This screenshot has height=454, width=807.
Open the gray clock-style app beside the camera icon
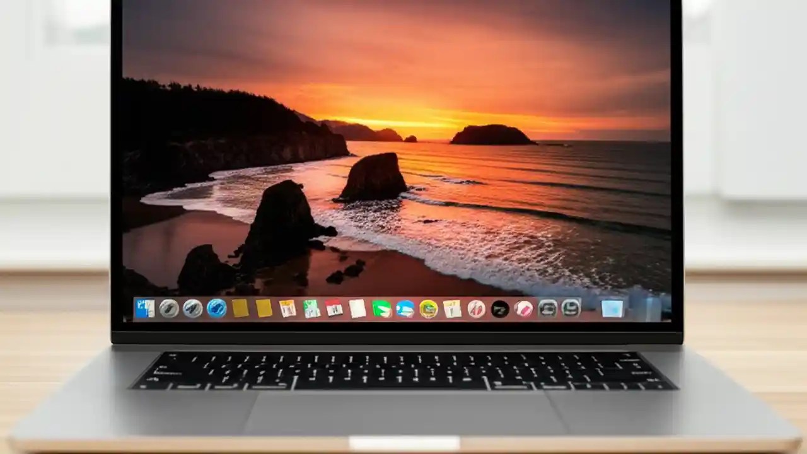pyautogui.click(x=571, y=308)
